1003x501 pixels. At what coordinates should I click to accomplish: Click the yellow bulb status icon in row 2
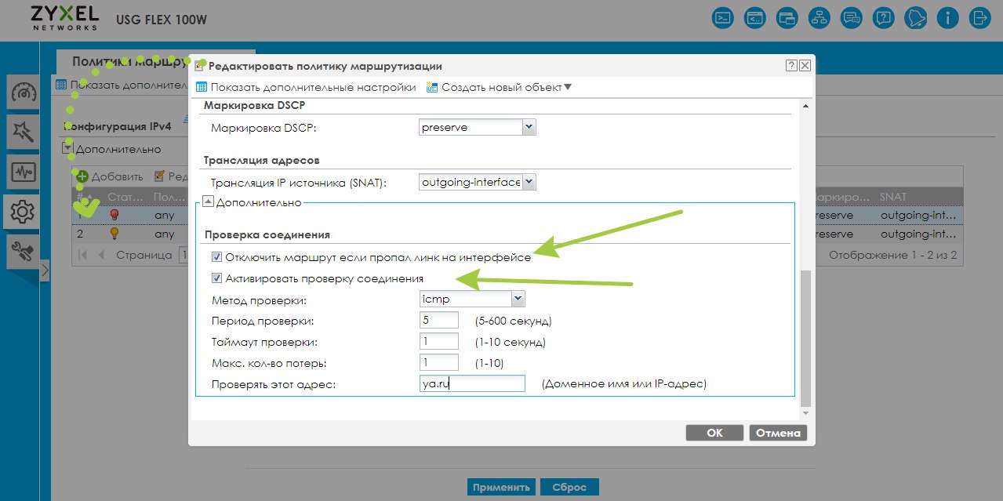point(114,234)
